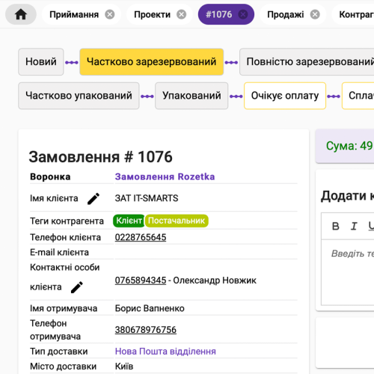Viewport: 374px width, 374px height.
Task: Select recipient name Борис Вапненко
Action: pyautogui.click(x=150, y=308)
